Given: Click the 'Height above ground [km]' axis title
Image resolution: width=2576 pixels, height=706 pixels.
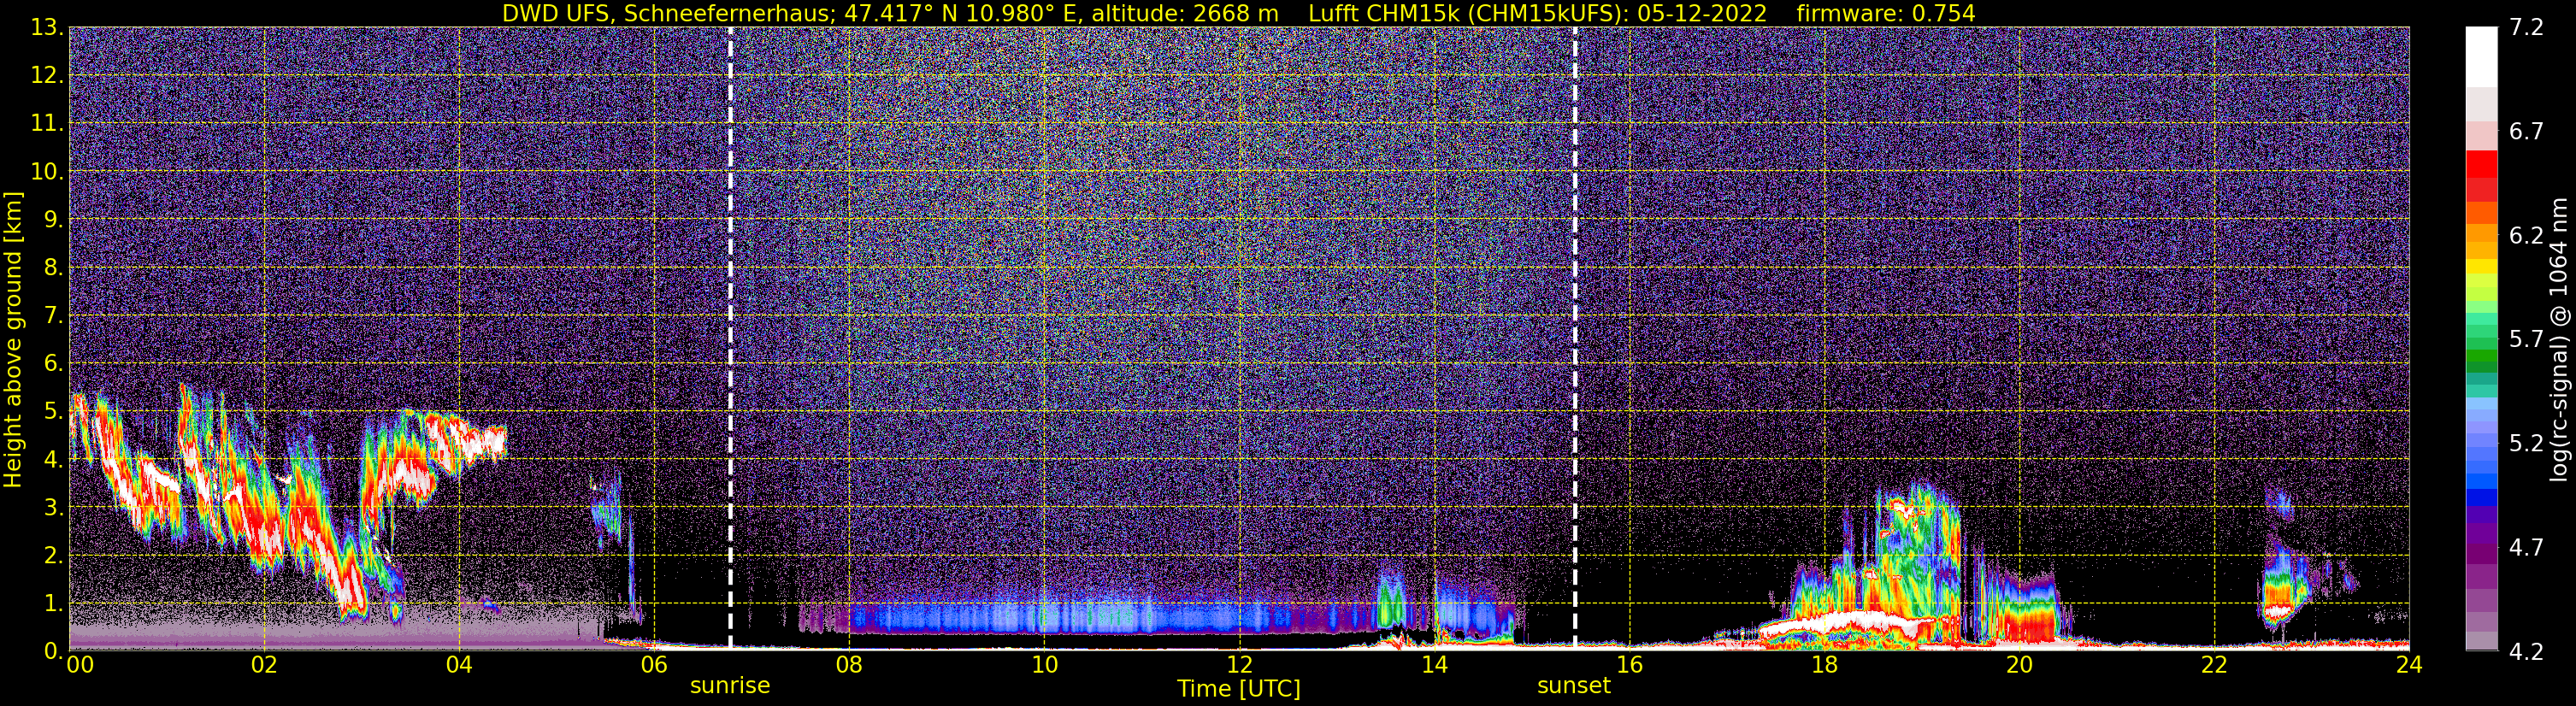Looking at the screenshot, I should pyautogui.click(x=13, y=340).
